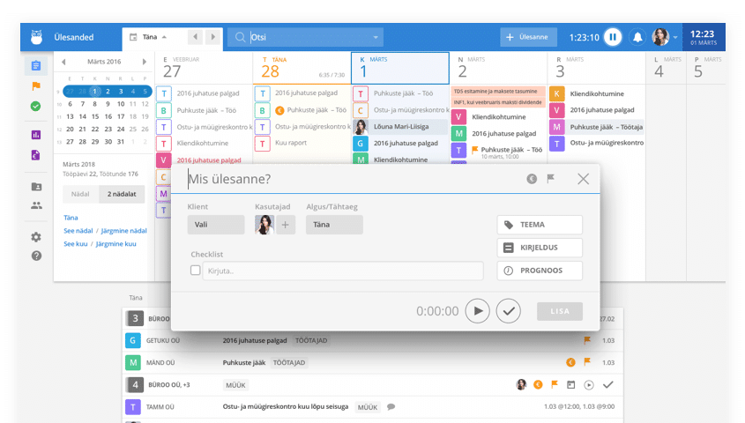Switch to 2 nädalat view
This screenshot has width=745, height=423.
[x=122, y=194]
